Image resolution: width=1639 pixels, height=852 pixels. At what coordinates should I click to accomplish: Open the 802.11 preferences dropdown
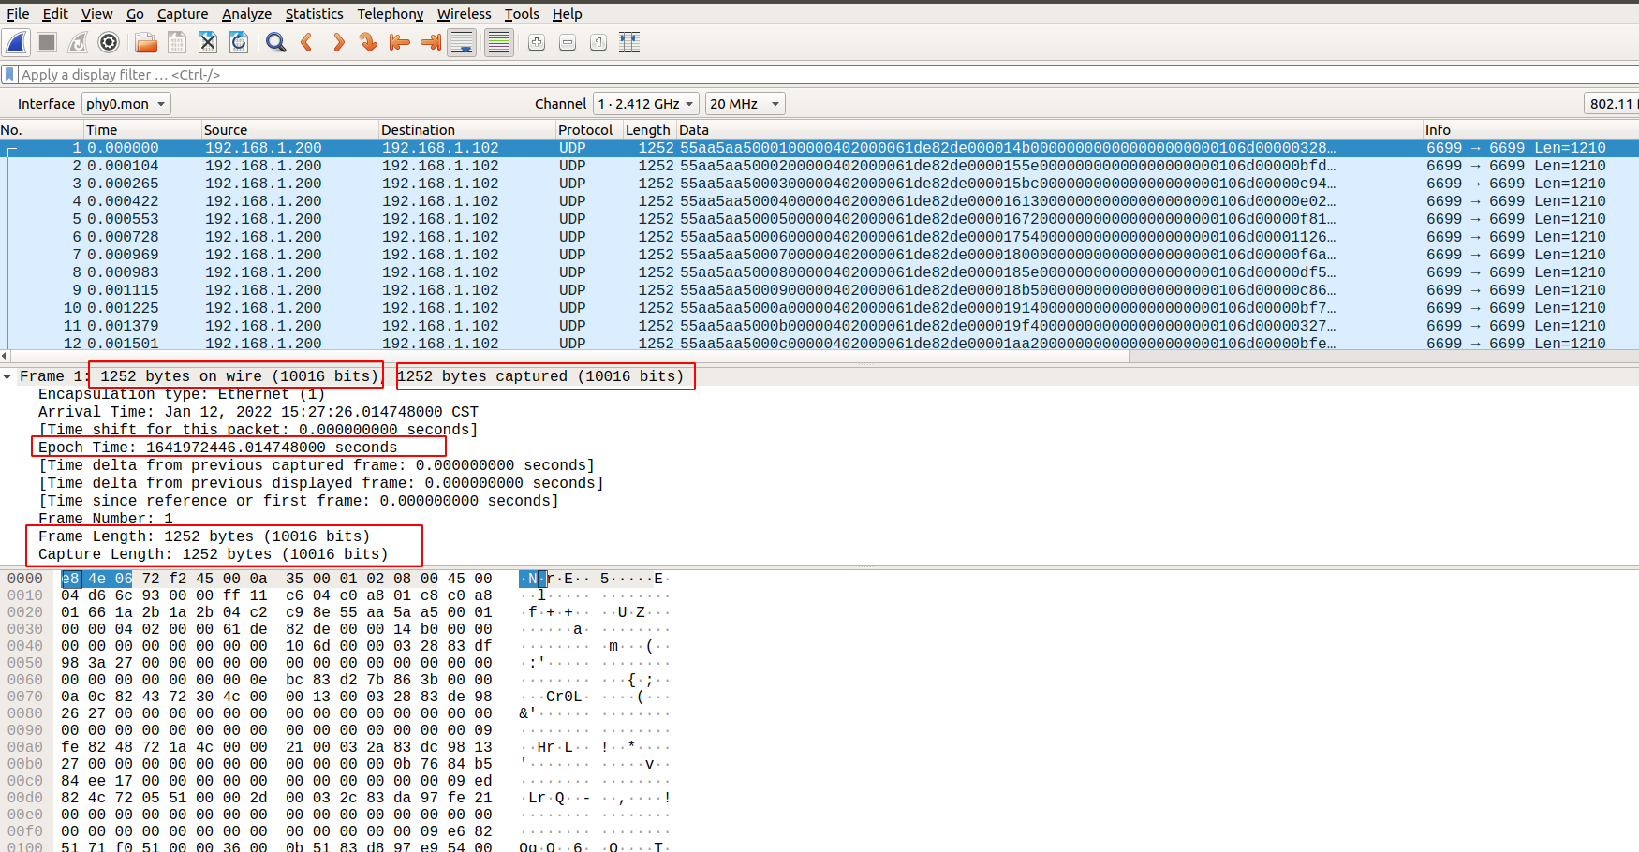coord(1611,104)
